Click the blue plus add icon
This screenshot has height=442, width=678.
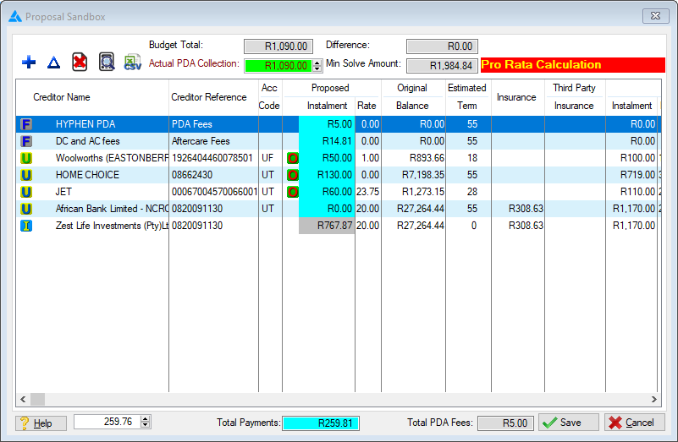[29, 62]
